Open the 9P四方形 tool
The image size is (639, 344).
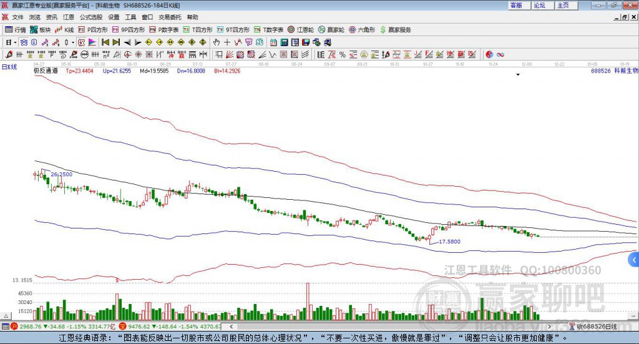(129, 30)
